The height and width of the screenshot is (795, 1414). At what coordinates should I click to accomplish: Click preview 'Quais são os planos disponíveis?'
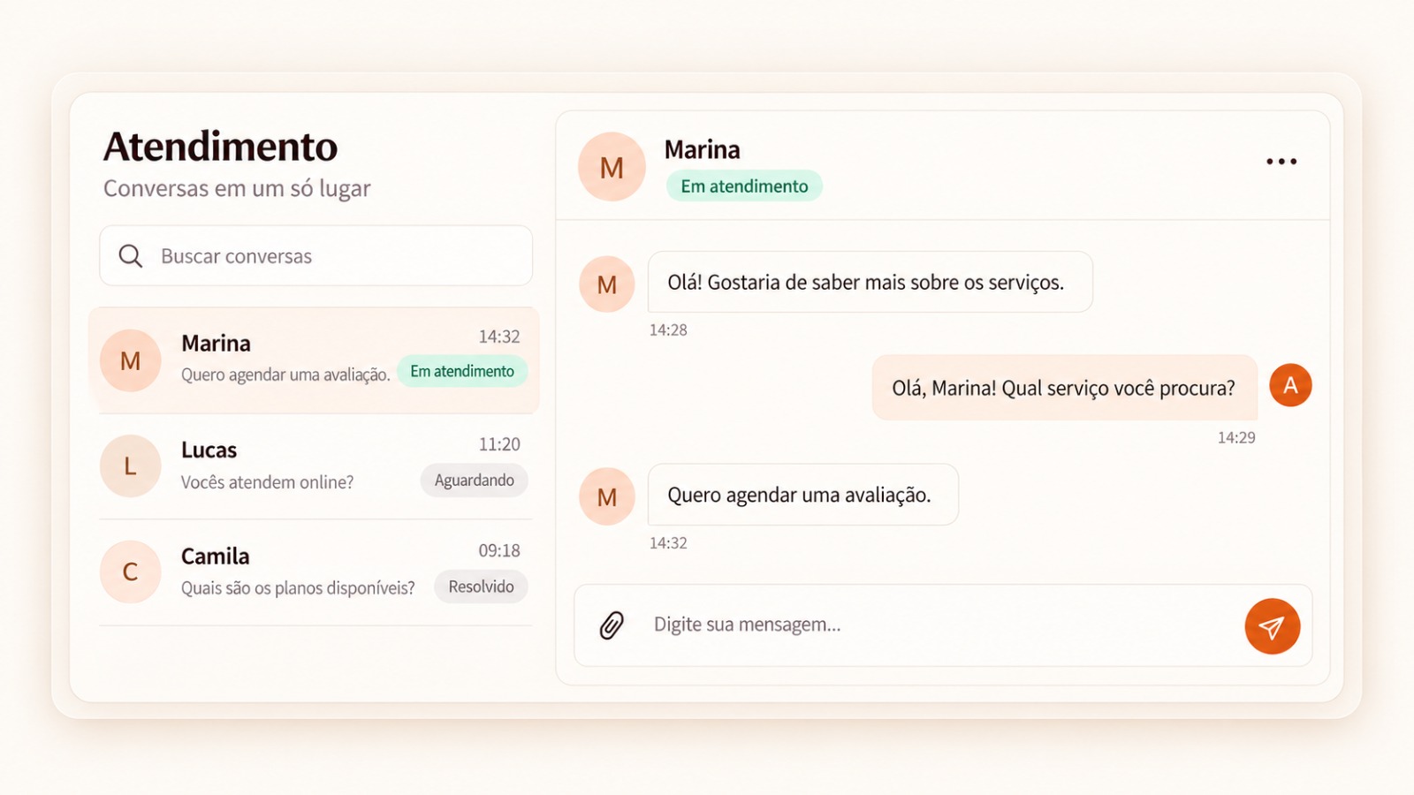(298, 588)
